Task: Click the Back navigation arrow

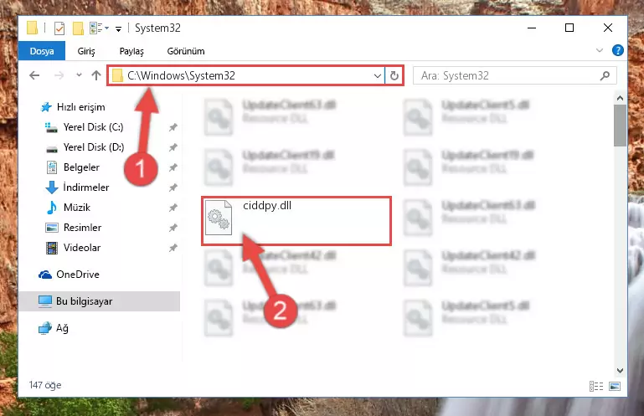Action: click(x=34, y=75)
